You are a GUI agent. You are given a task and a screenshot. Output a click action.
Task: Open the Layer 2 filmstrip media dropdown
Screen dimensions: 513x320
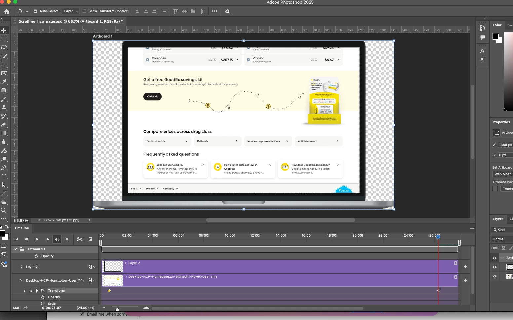(x=92, y=267)
